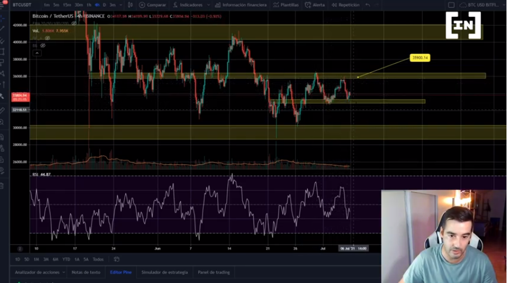Open the hamburger main menu
Viewport: 507px width, 283px height.
click(2, 5)
